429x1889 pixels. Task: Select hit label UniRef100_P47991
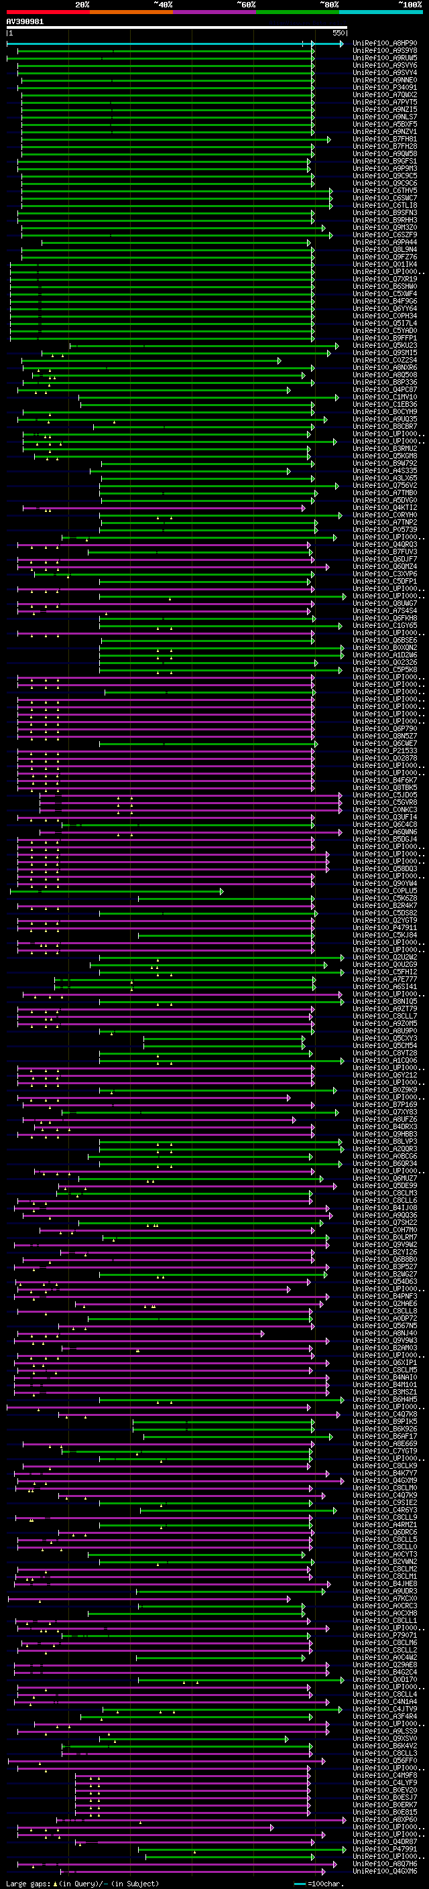(x=385, y=1849)
